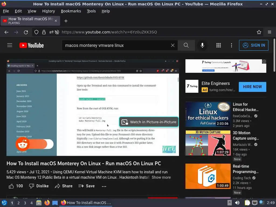Launch Firefox from the taskbar quick launcher

(47, 203)
